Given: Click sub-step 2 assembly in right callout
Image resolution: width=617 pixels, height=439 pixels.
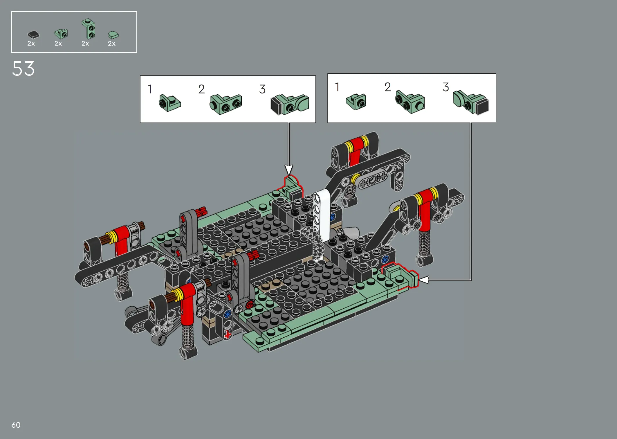Looking at the screenshot, I should [410, 102].
